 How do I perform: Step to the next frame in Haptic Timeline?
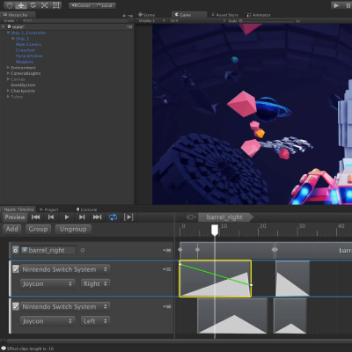click(82, 217)
